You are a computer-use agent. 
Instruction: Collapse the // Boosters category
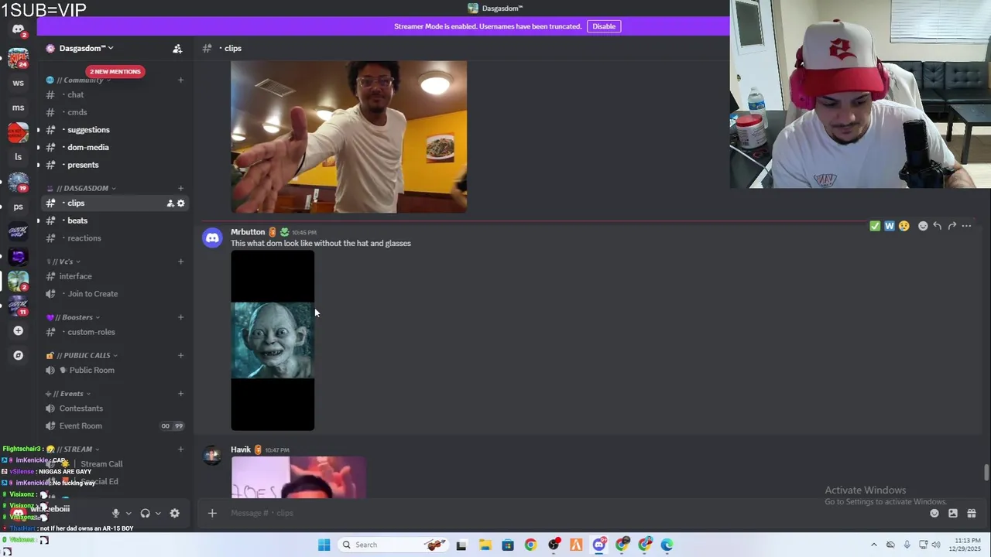click(73, 317)
